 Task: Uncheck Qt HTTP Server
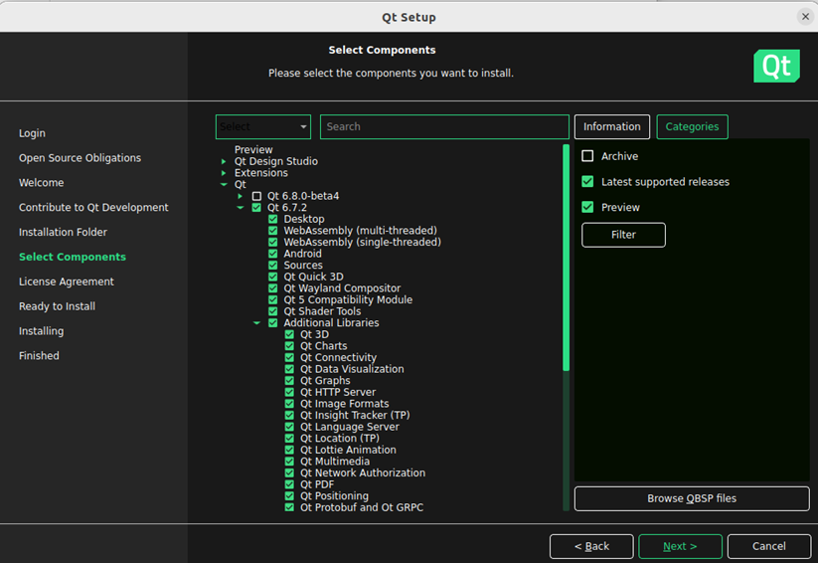pyautogui.click(x=289, y=392)
